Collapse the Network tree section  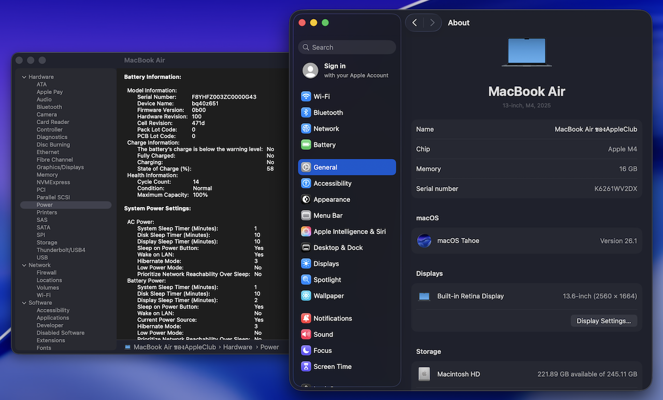(x=24, y=265)
